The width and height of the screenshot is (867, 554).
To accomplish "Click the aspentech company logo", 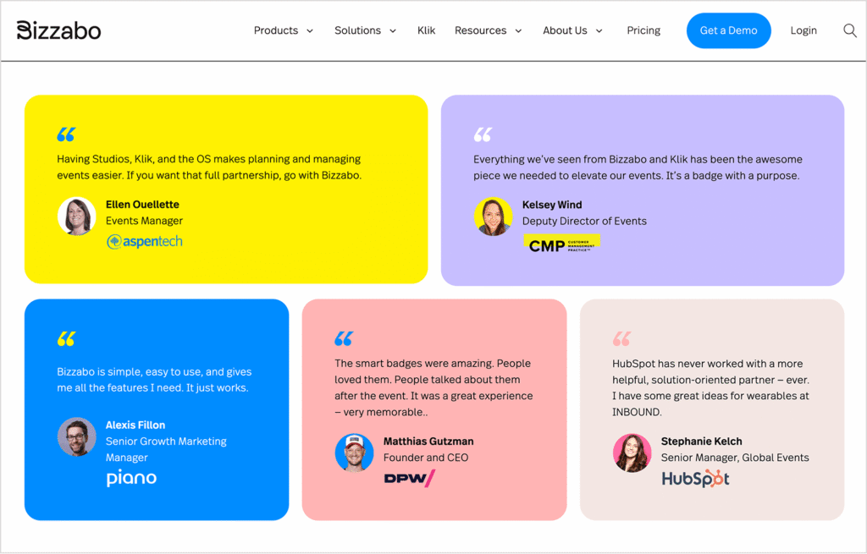I will (144, 241).
